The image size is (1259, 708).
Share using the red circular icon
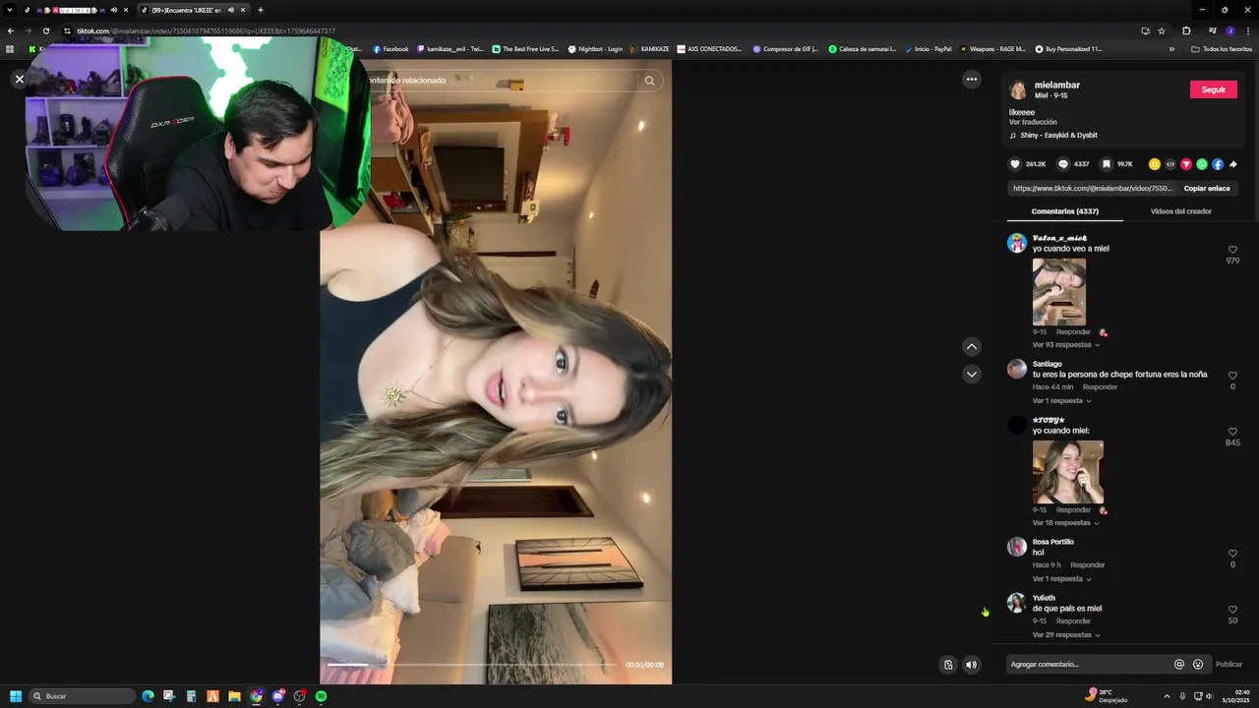pyautogui.click(x=1186, y=164)
